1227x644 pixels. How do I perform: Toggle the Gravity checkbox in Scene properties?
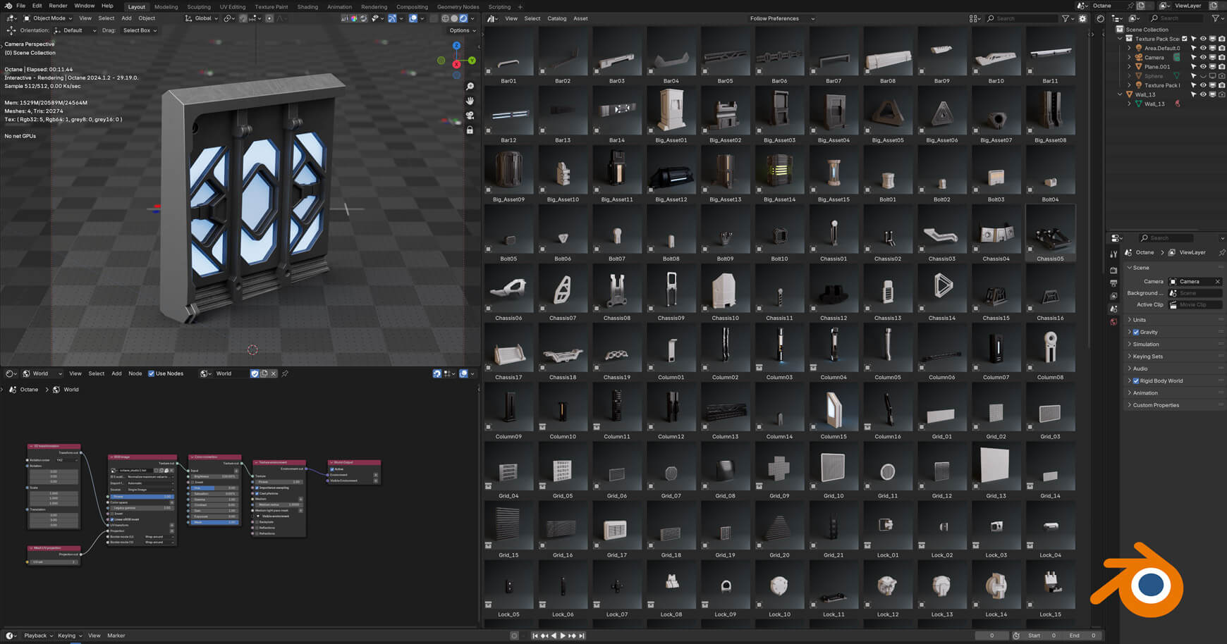click(1136, 332)
